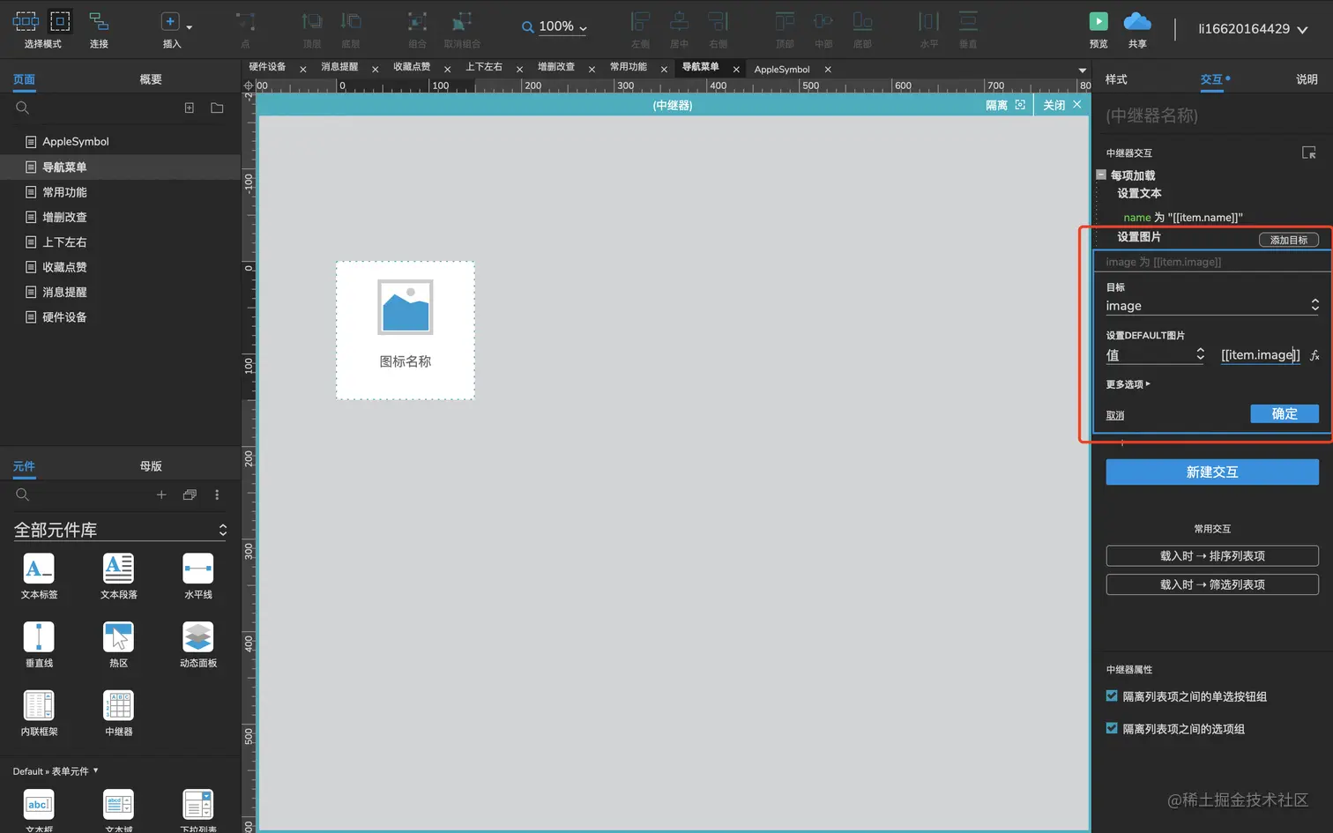The image size is (1333, 833).
Task: Switch to the 母版 masters tab
Action: click(x=151, y=466)
